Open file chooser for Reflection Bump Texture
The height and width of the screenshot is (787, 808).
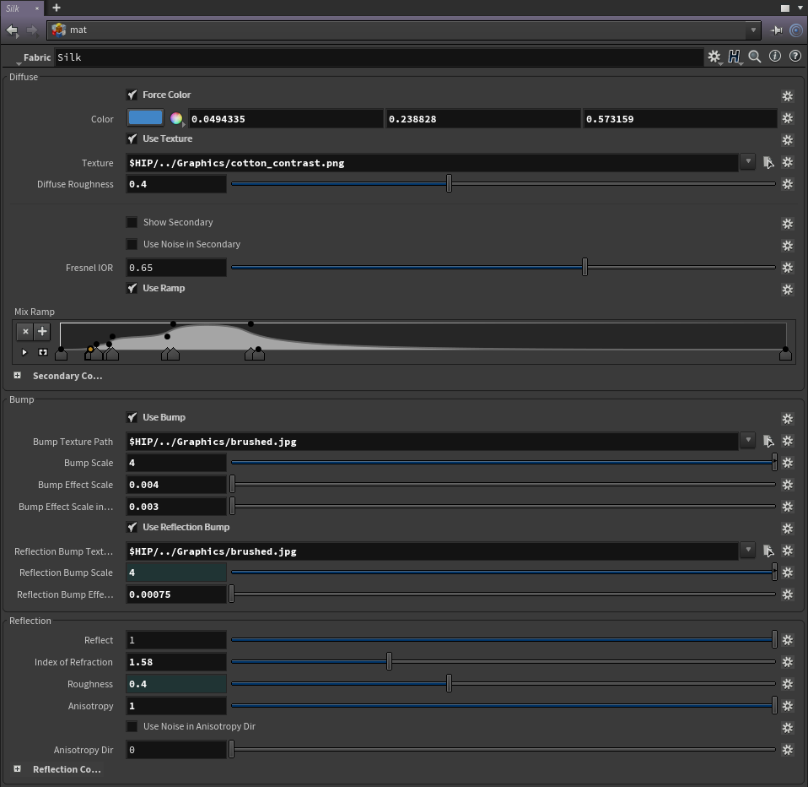(x=768, y=551)
